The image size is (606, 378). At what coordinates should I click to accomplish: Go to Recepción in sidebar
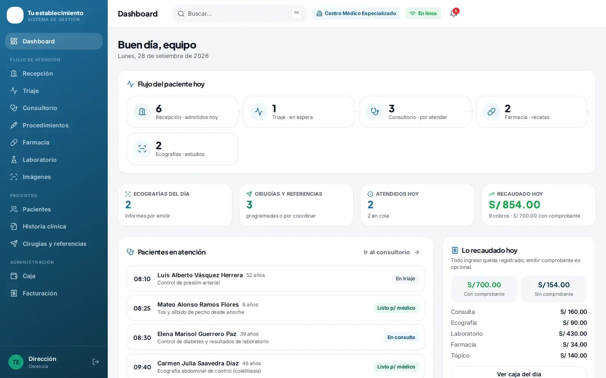click(54, 73)
